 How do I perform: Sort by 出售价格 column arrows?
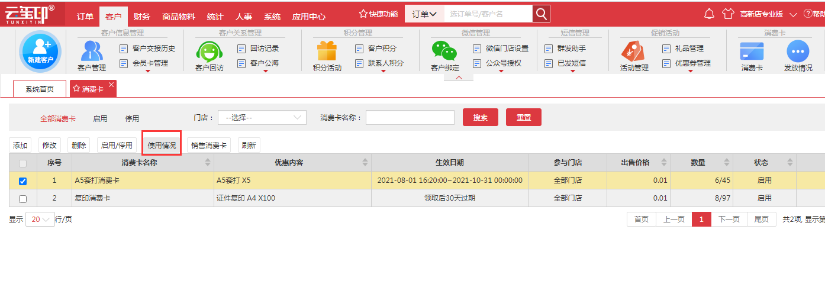(663, 162)
